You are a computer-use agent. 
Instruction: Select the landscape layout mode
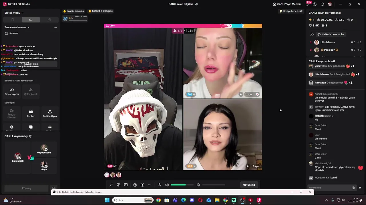pyautogui.click(x=31, y=20)
